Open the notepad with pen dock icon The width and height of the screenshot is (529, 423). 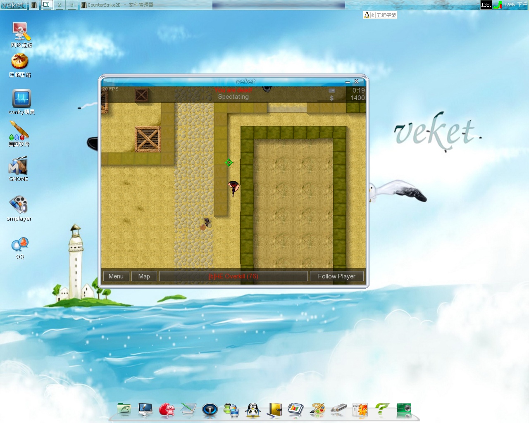tap(188, 409)
